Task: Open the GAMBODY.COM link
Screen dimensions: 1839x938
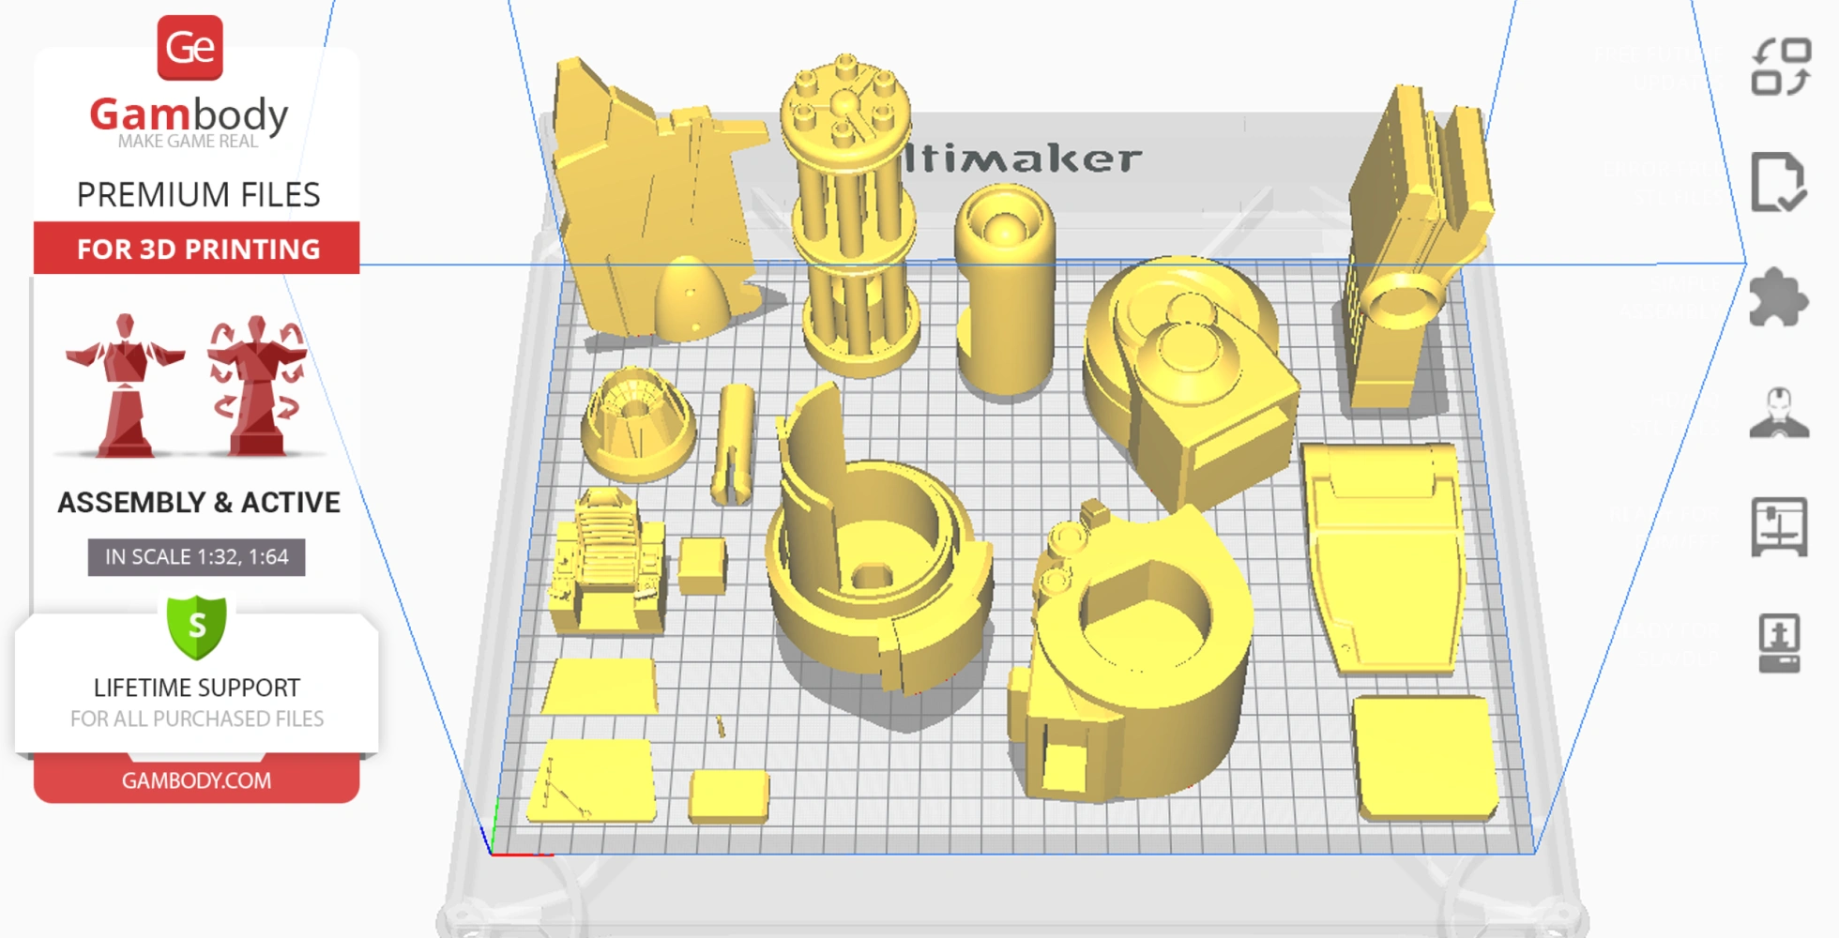Action: tap(197, 779)
